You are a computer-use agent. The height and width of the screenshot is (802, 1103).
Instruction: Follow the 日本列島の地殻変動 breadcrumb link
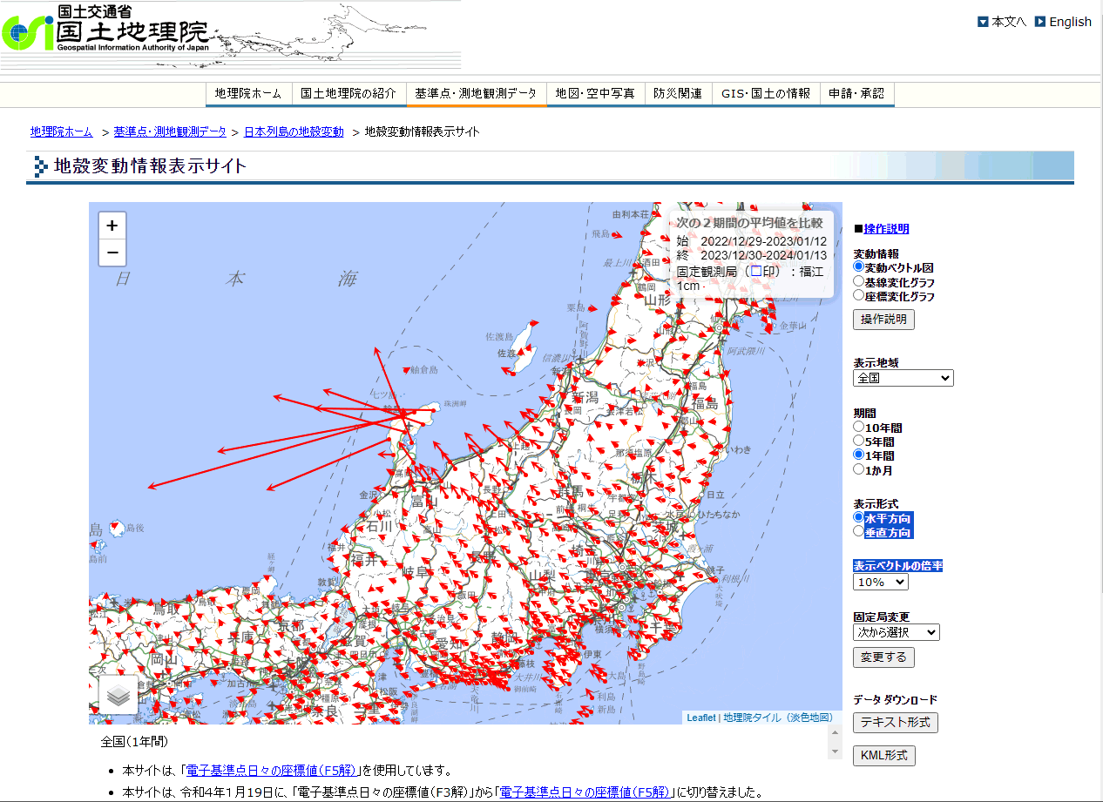(x=294, y=131)
